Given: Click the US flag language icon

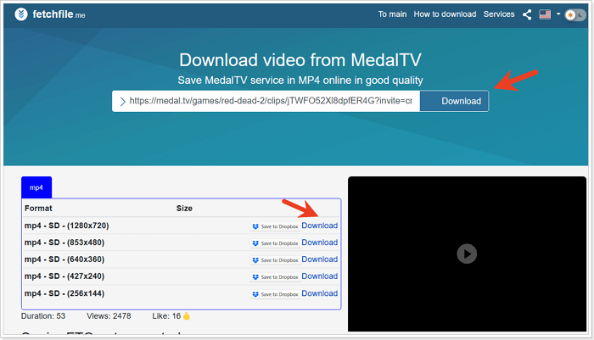Looking at the screenshot, I should (545, 14).
